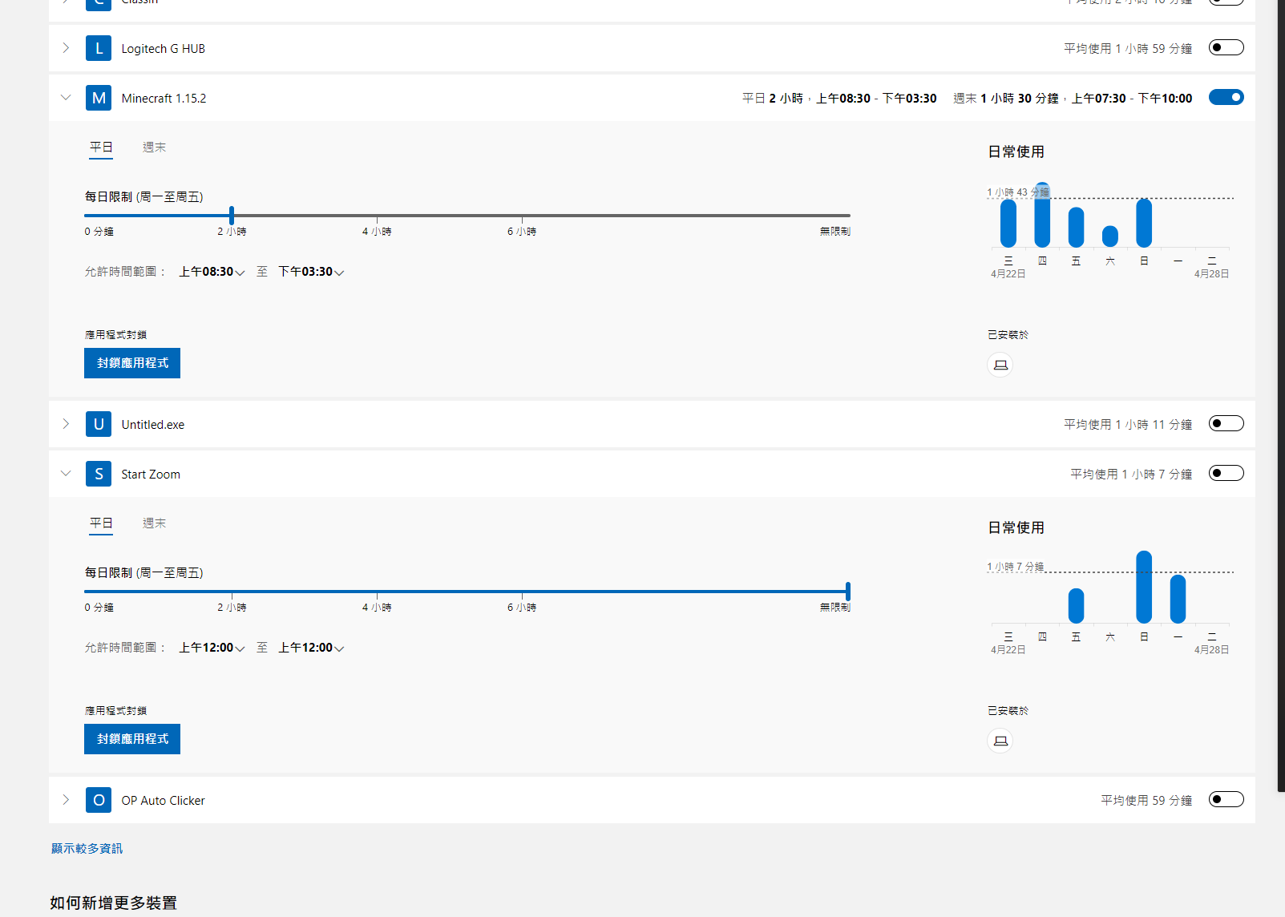This screenshot has height=917, width=1285.
Task: Open Start Zoom end time dropdown after 至
Action: pyautogui.click(x=311, y=648)
